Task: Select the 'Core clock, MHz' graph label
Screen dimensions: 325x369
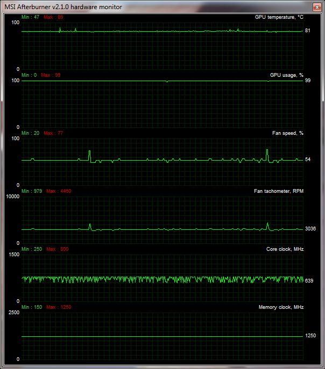Action: click(285, 249)
